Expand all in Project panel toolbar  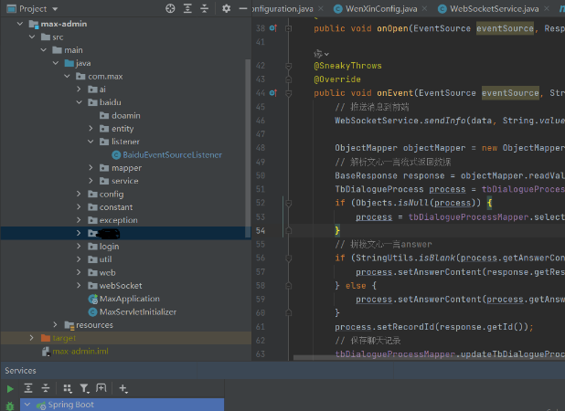tap(187, 8)
